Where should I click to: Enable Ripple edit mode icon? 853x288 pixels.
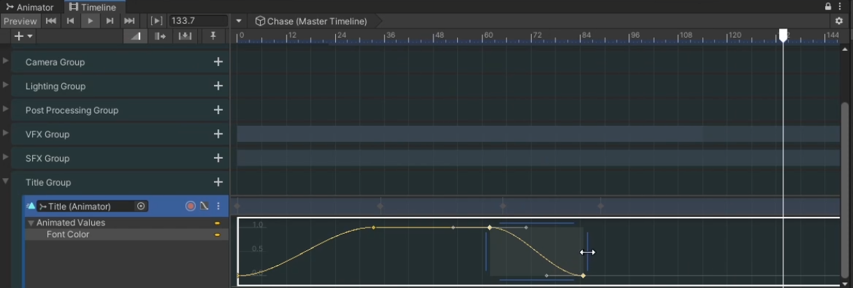pyautogui.click(x=160, y=36)
